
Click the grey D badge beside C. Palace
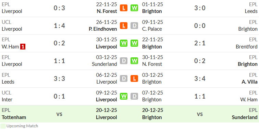[x=134, y=26]
